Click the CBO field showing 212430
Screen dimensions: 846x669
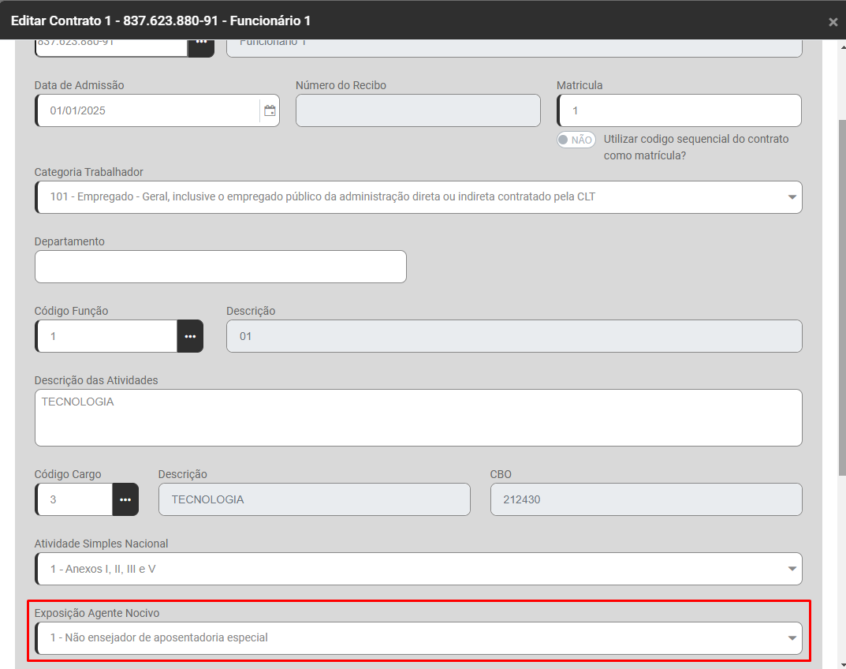[x=646, y=499]
